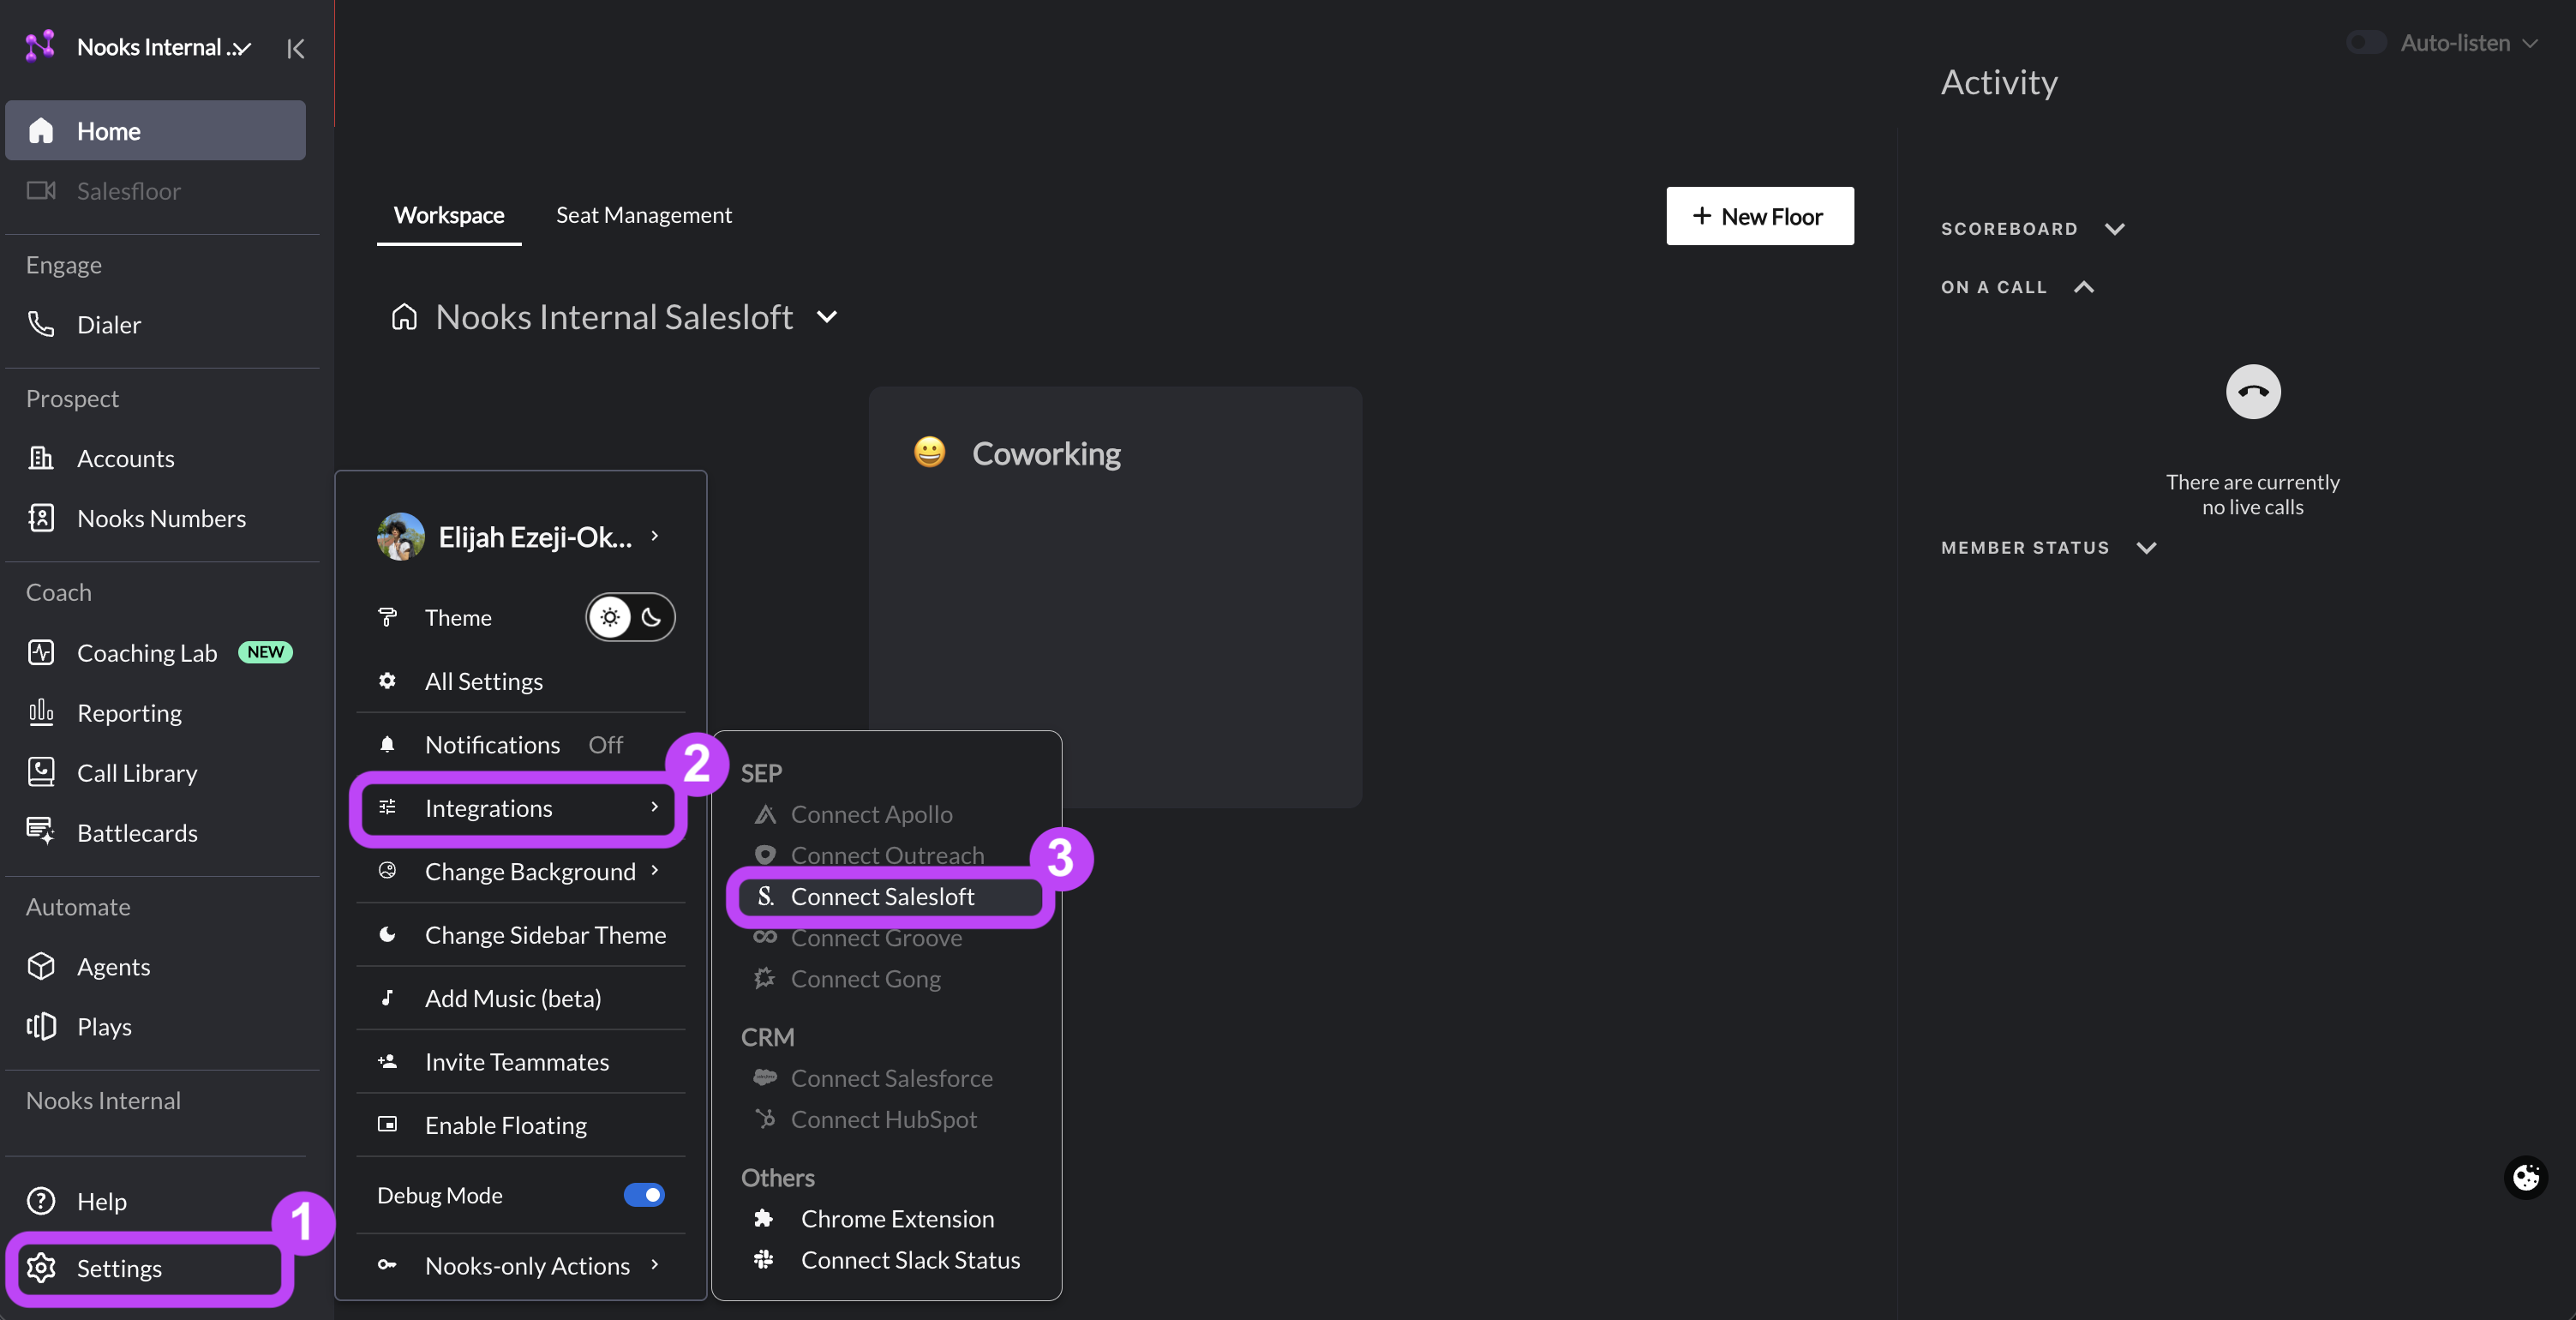Open the Integrations menu item

click(520, 807)
